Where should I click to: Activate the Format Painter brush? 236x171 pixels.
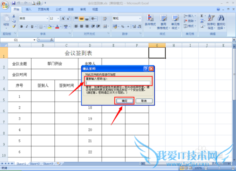pyautogui.click(x=14, y=26)
